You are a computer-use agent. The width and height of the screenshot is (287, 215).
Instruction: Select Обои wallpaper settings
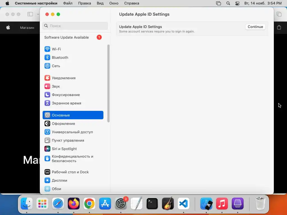click(x=73, y=189)
